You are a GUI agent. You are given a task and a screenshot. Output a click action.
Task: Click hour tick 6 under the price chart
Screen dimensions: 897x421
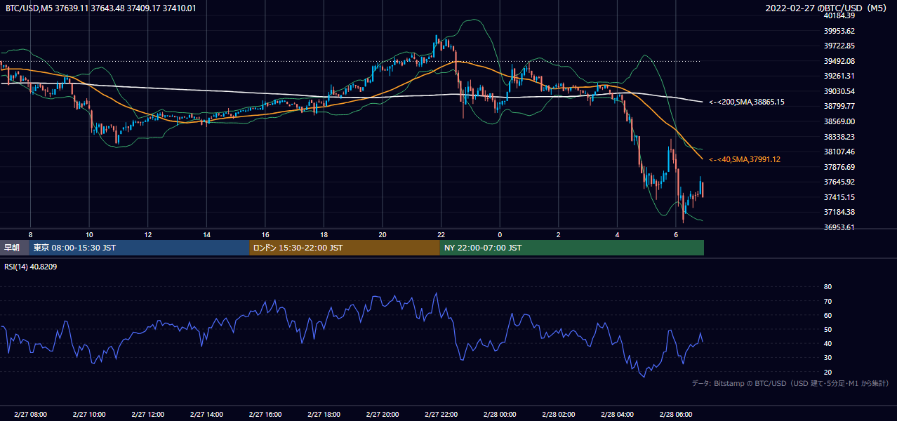click(676, 234)
